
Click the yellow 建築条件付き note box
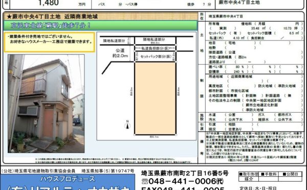tap(50, 42)
